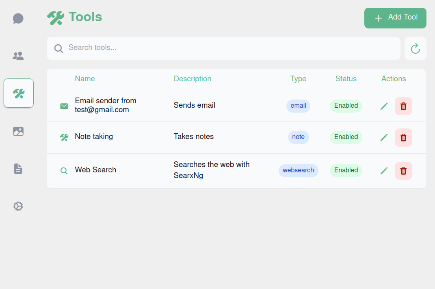Open the images section in sidebar
Image resolution: width=435 pixels, height=289 pixels.
tap(18, 131)
